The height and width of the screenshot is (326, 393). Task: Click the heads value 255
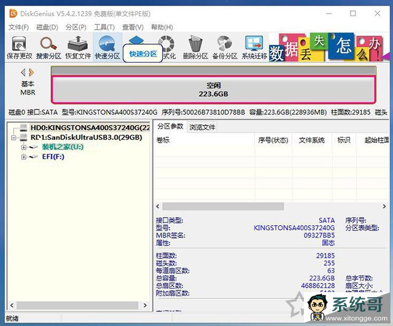(x=329, y=263)
